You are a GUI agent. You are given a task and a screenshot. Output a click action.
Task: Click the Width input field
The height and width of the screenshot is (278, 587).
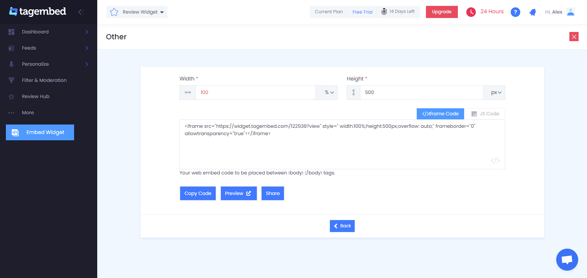(x=255, y=93)
